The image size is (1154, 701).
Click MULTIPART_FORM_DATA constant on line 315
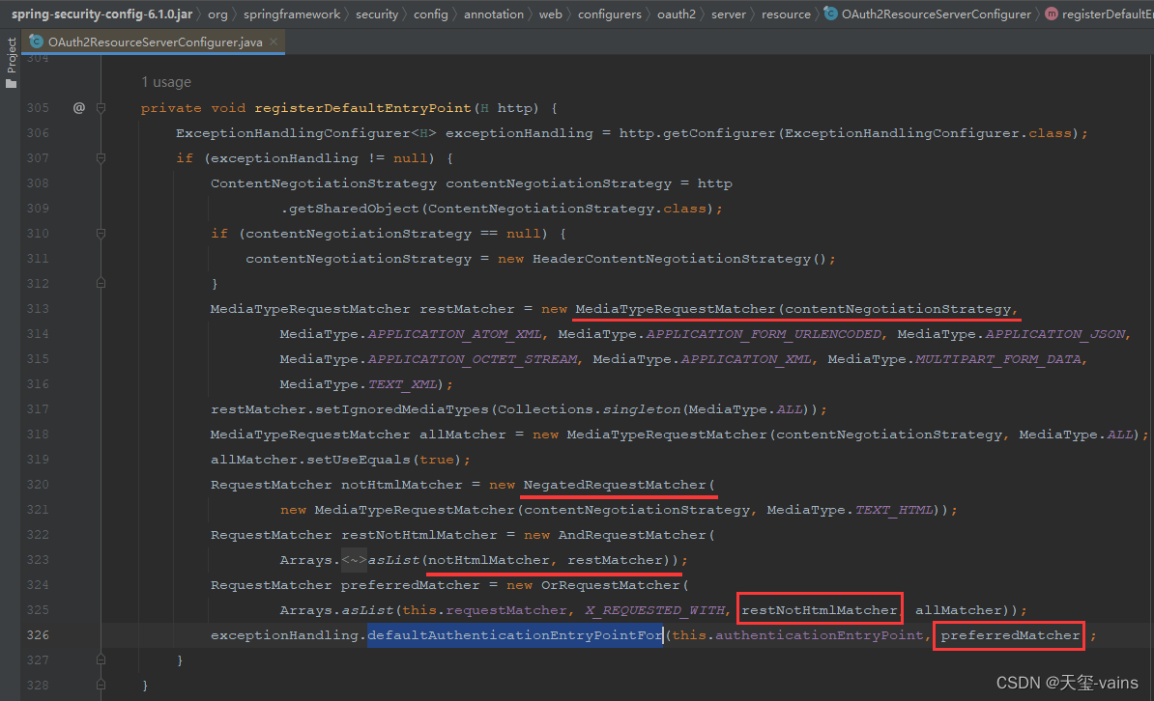(998, 359)
